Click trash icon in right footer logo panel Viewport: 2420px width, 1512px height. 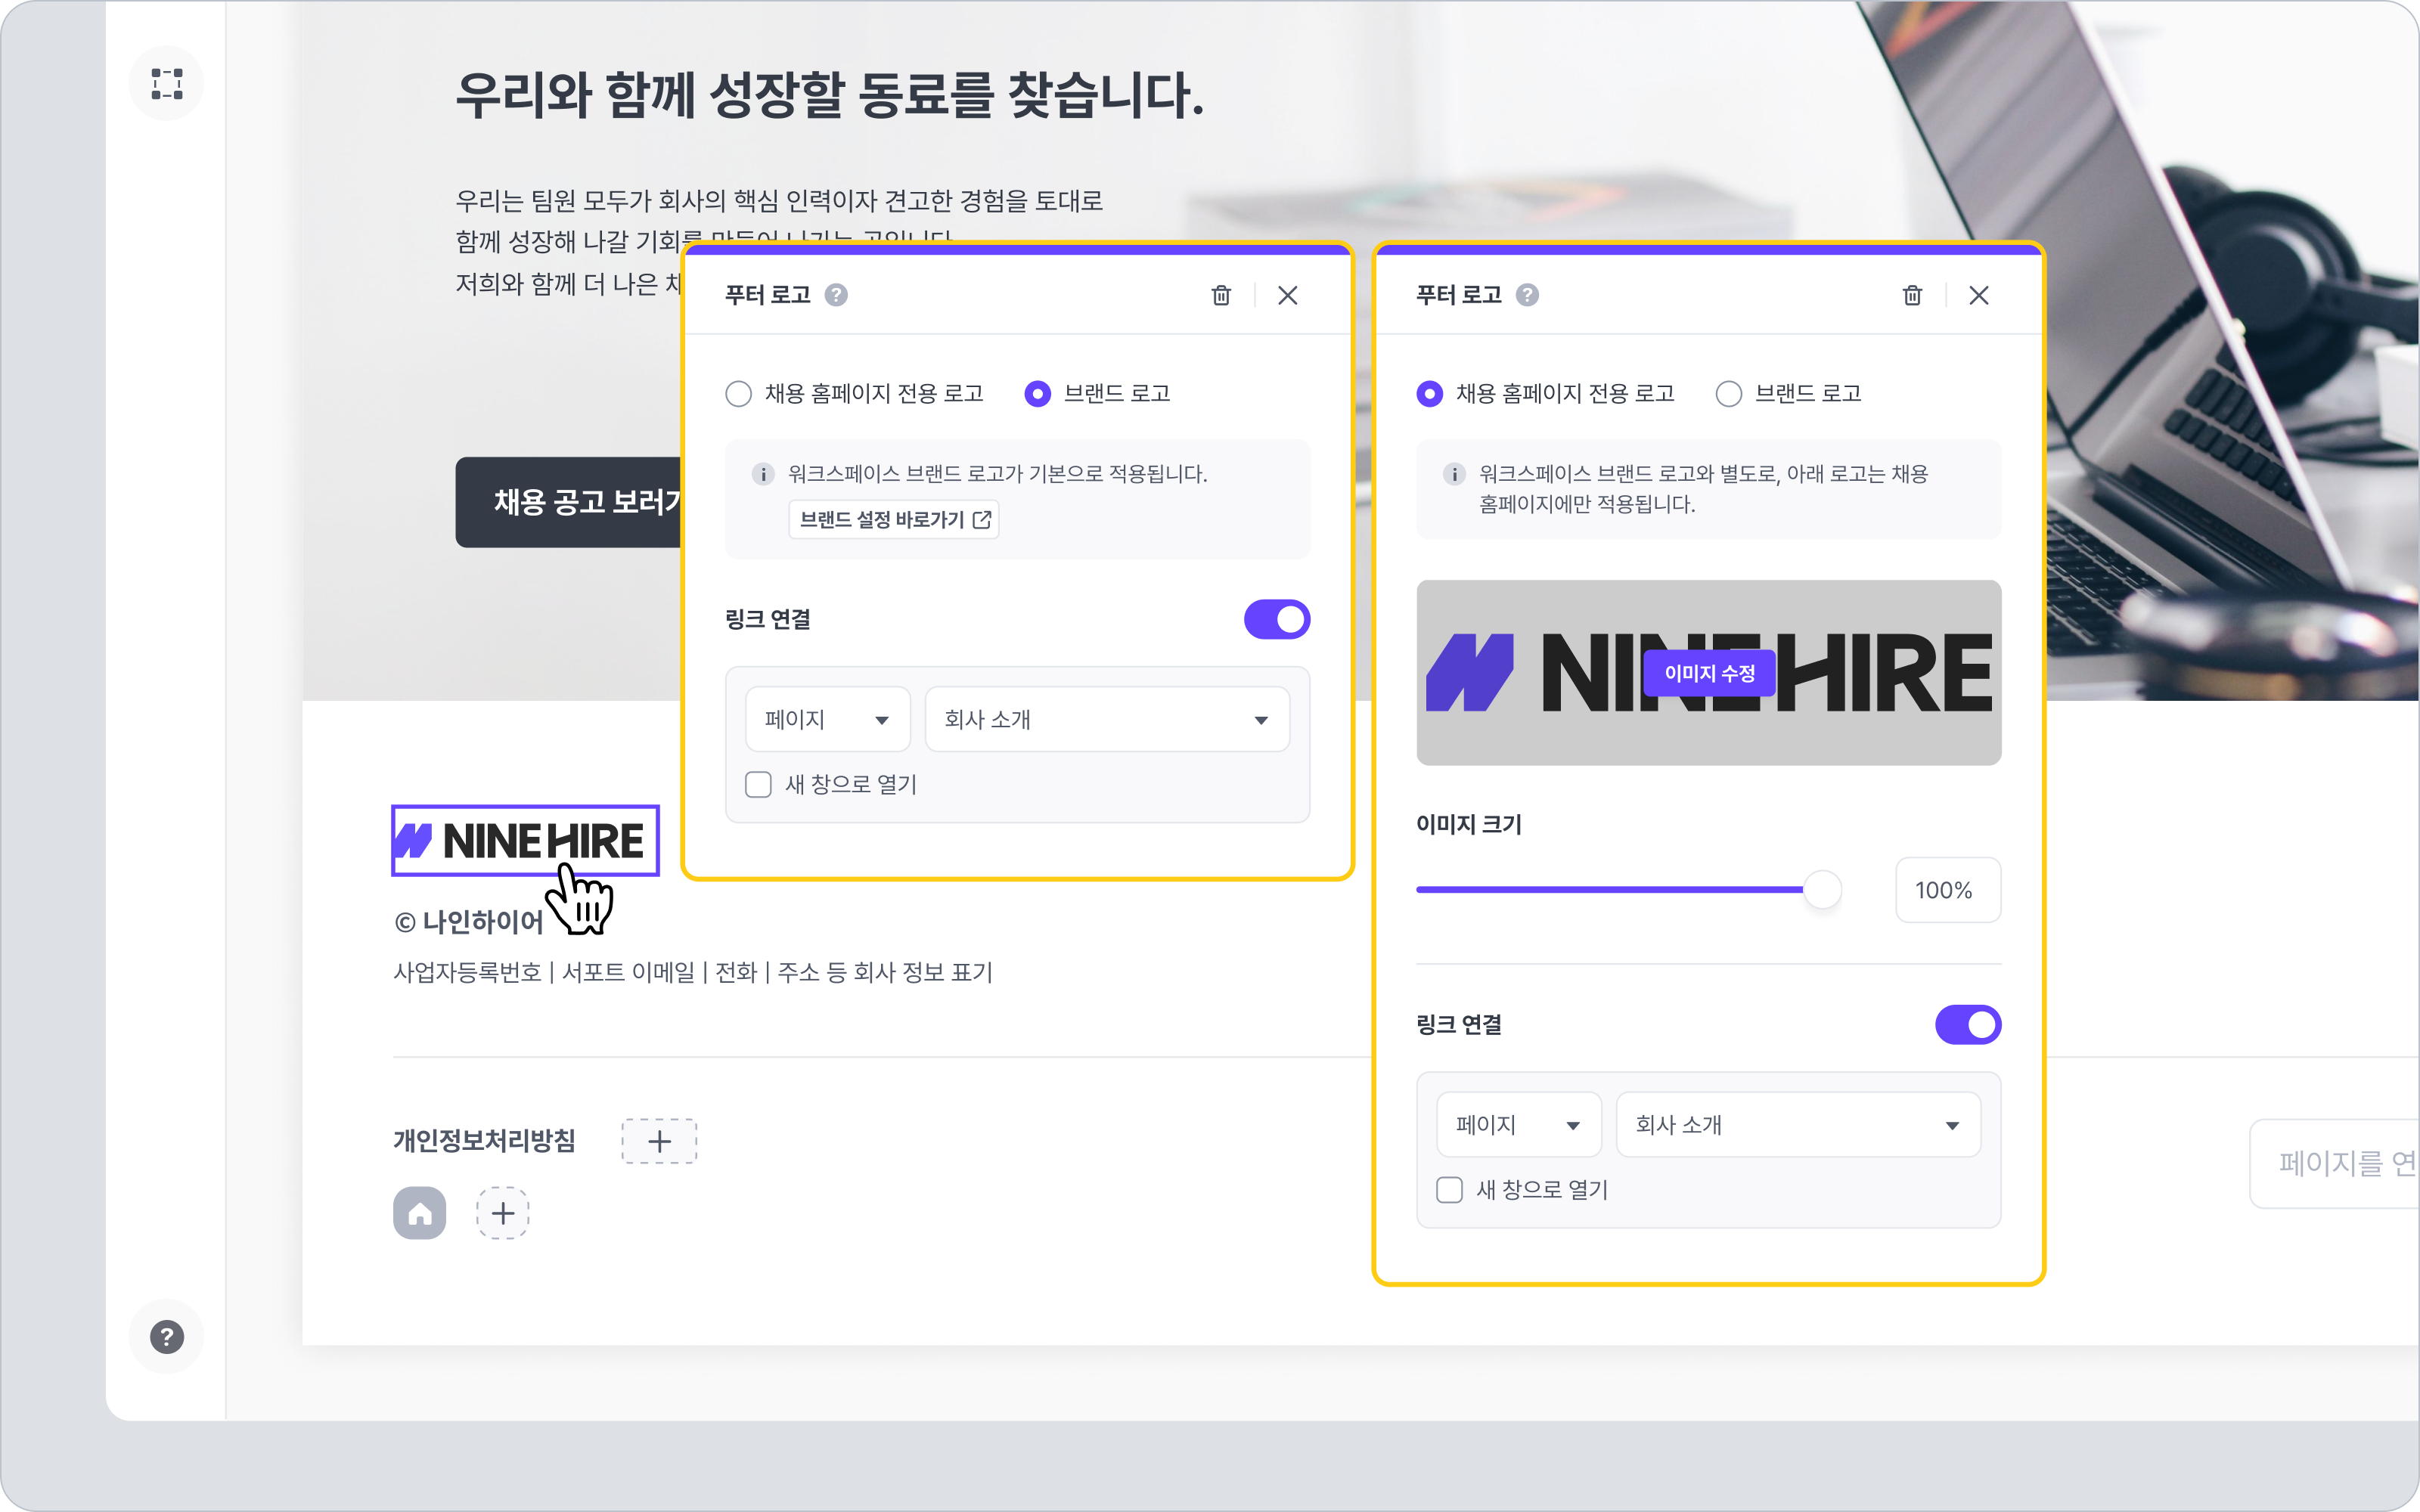click(x=1912, y=295)
